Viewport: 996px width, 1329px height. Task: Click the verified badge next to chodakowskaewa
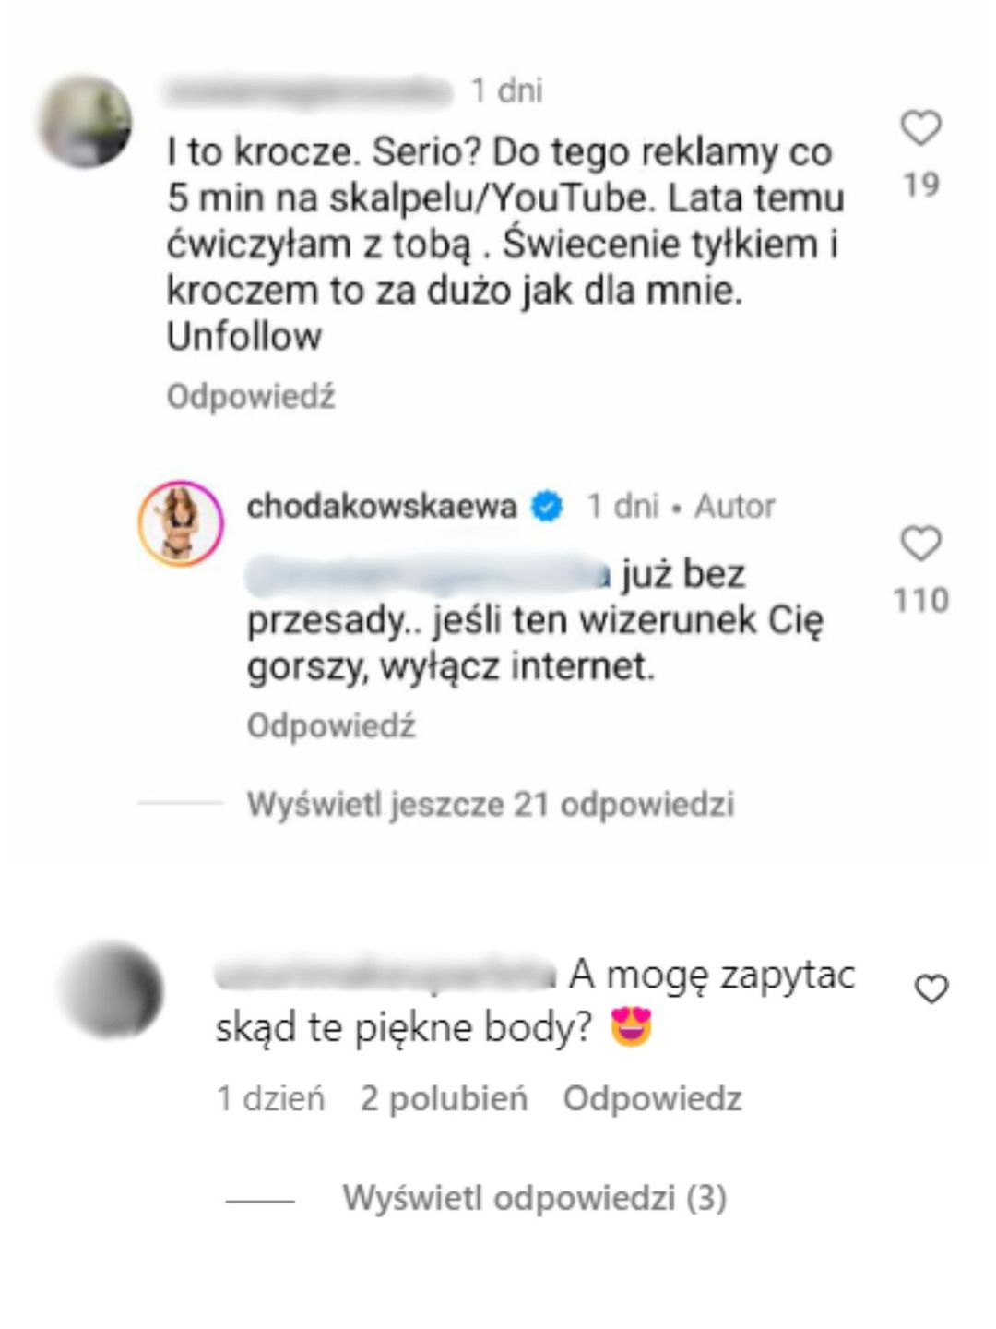(547, 507)
